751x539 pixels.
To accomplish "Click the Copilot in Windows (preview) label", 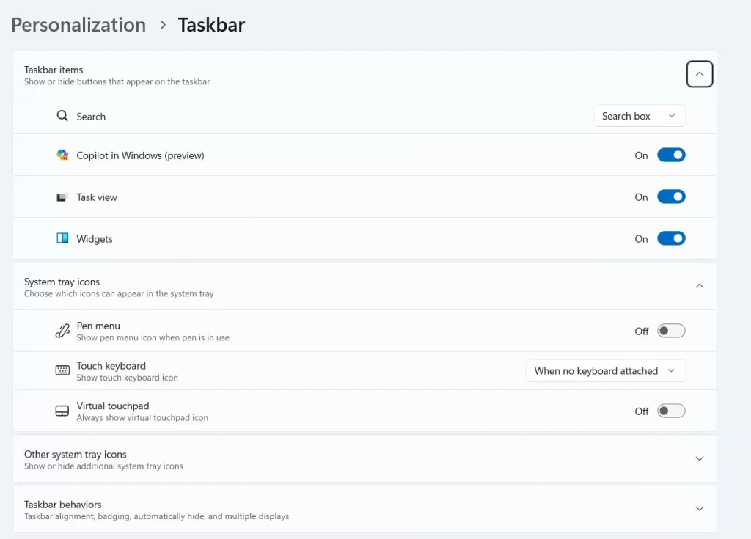I will (140, 155).
